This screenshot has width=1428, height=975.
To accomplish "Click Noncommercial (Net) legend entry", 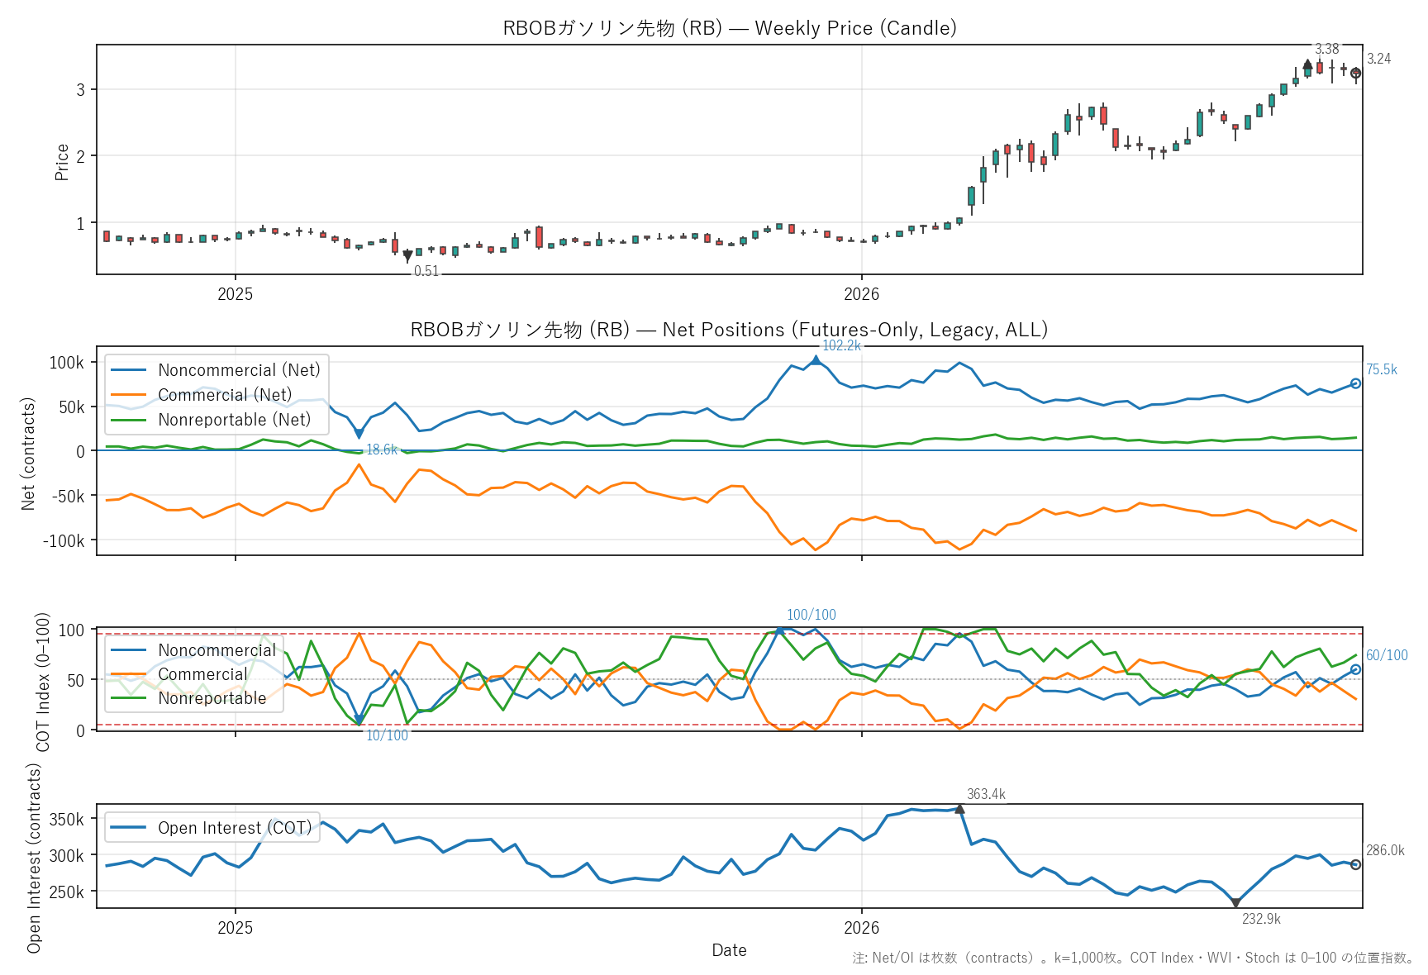I will point(215,370).
